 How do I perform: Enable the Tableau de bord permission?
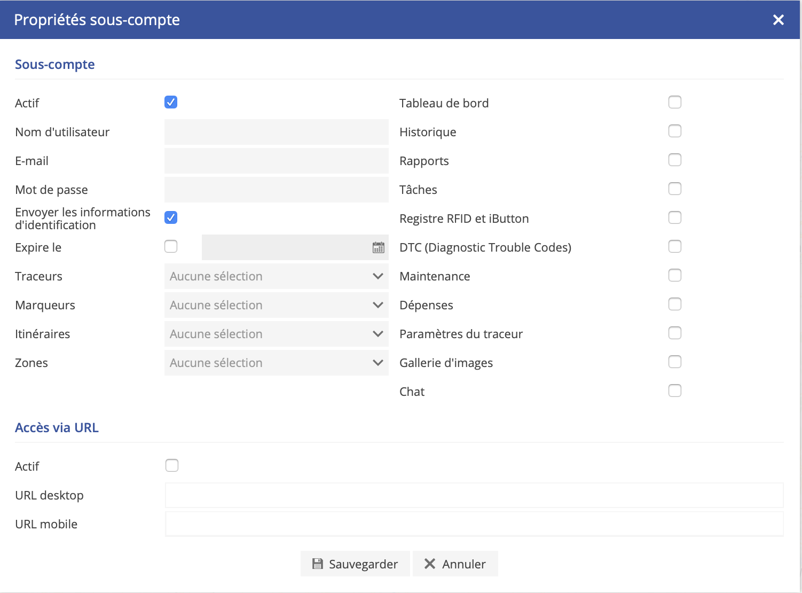(674, 102)
